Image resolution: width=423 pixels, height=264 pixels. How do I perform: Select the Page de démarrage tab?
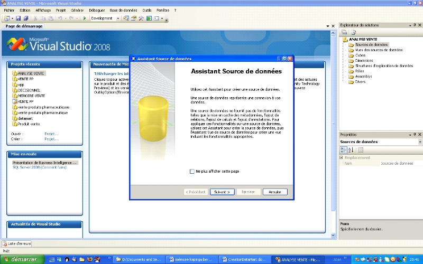tap(24, 26)
